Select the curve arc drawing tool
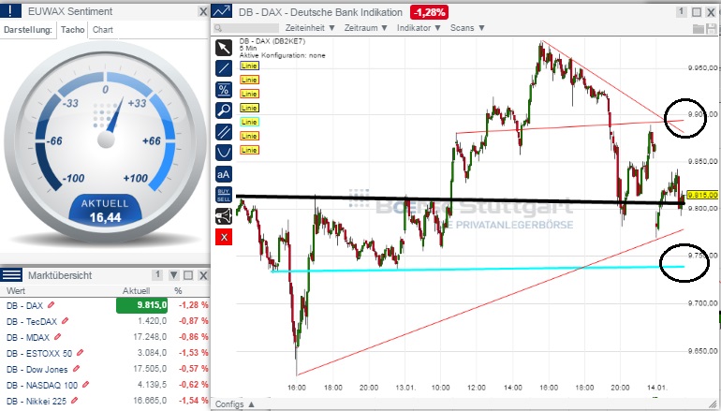The width and height of the screenshot is (721, 411). [x=224, y=153]
